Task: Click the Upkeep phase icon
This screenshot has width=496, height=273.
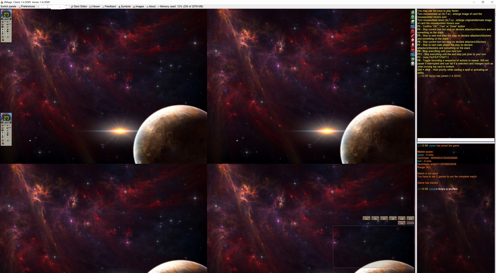Action: point(413,17)
